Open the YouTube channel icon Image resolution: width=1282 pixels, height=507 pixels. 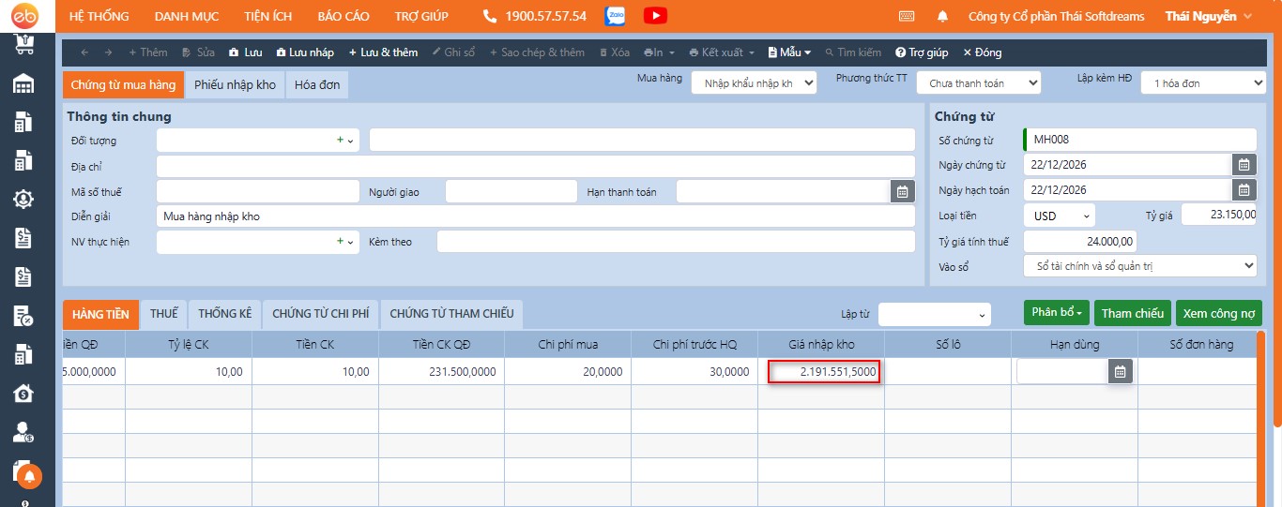(x=655, y=16)
